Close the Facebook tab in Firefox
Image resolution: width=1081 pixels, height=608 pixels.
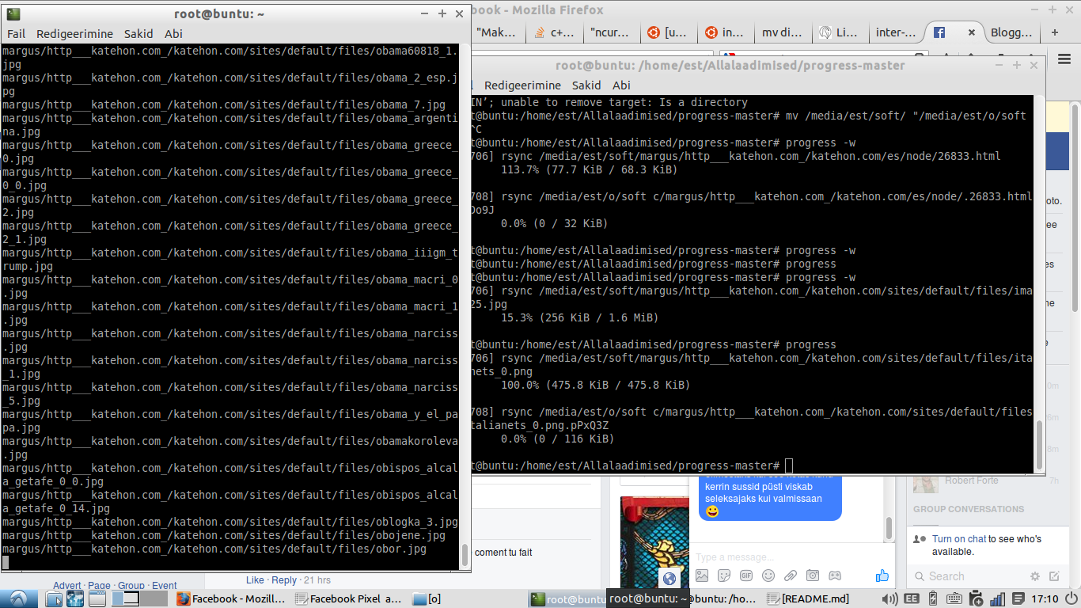[972, 32]
